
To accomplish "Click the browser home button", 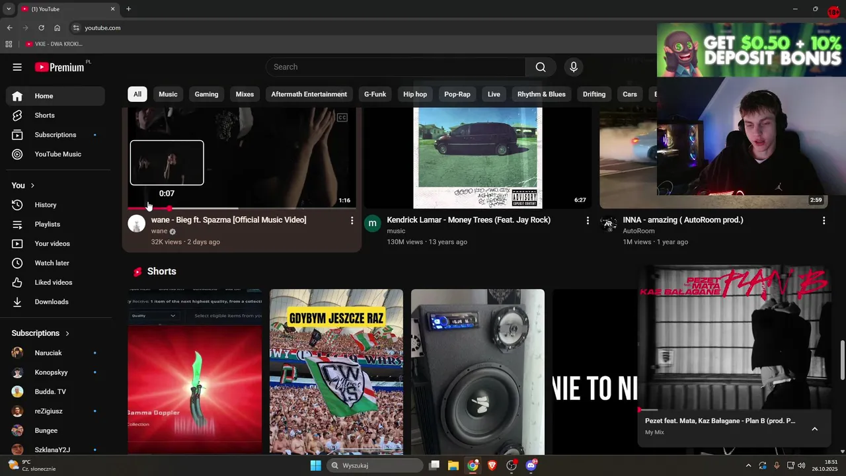I will tap(57, 28).
